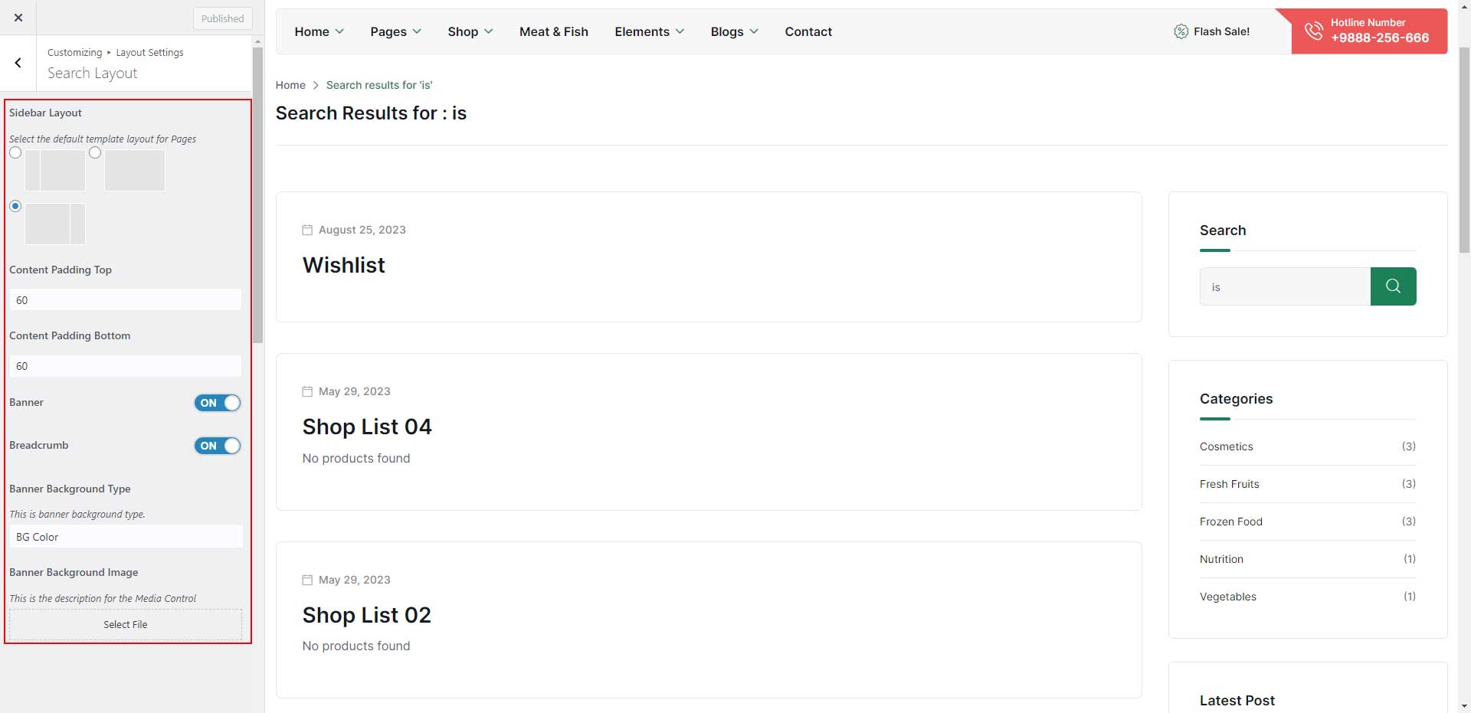Open the Banner Background Type dropdown
Image resolution: width=1471 pixels, height=713 pixels.
point(126,537)
